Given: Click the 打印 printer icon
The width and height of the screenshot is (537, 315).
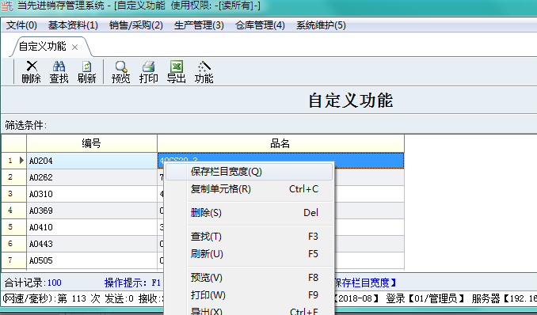Looking at the screenshot, I should point(149,72).
